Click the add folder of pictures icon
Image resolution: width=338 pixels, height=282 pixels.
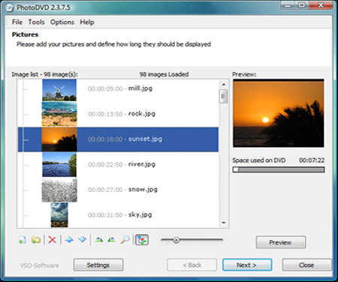click(36, 240)
